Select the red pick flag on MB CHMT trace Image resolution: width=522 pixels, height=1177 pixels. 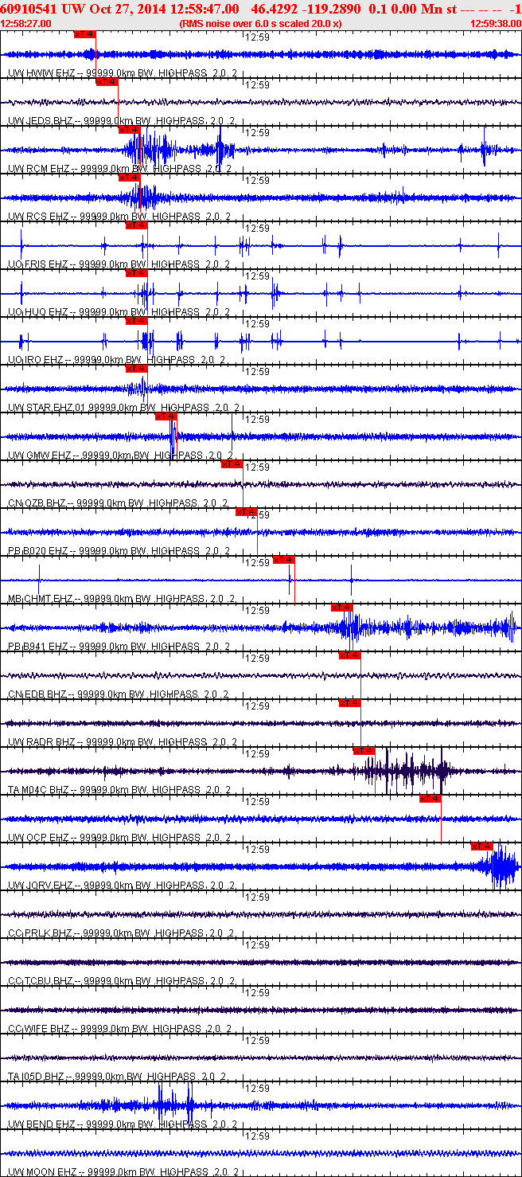point(284,560)
